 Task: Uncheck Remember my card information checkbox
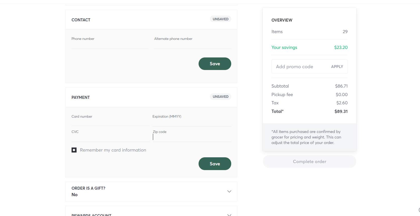[x=74, y=150]
